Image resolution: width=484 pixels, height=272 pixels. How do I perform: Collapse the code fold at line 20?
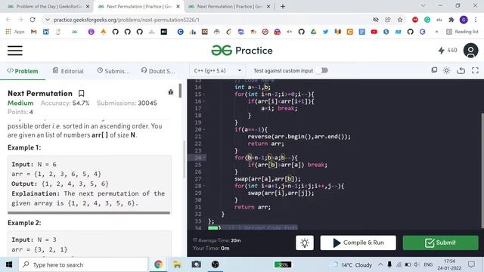tap(204, 129)
